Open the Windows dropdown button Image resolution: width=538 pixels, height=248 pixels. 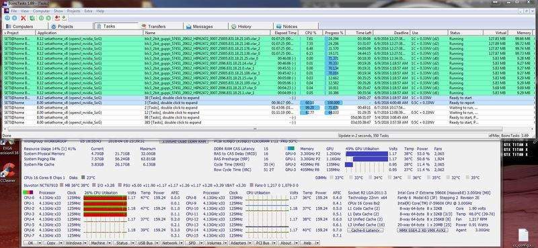point(76,243)
